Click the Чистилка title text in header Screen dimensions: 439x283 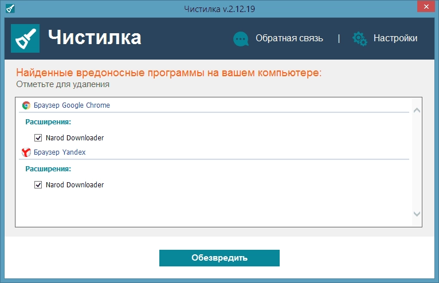[x=95, y=37]
